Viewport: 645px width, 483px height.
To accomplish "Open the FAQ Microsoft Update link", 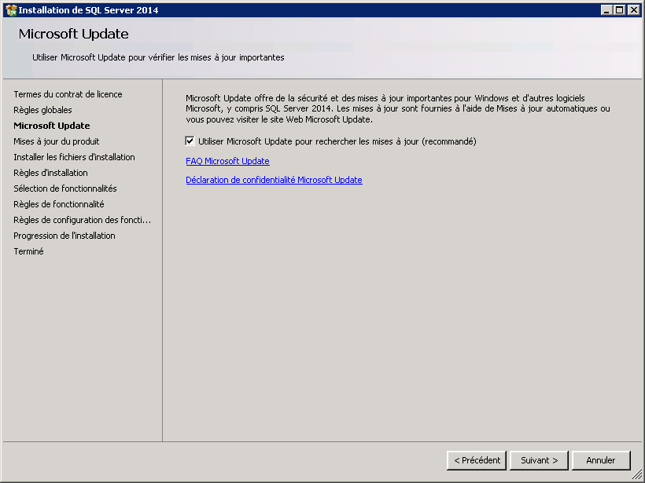I will (x=227, y=161).
